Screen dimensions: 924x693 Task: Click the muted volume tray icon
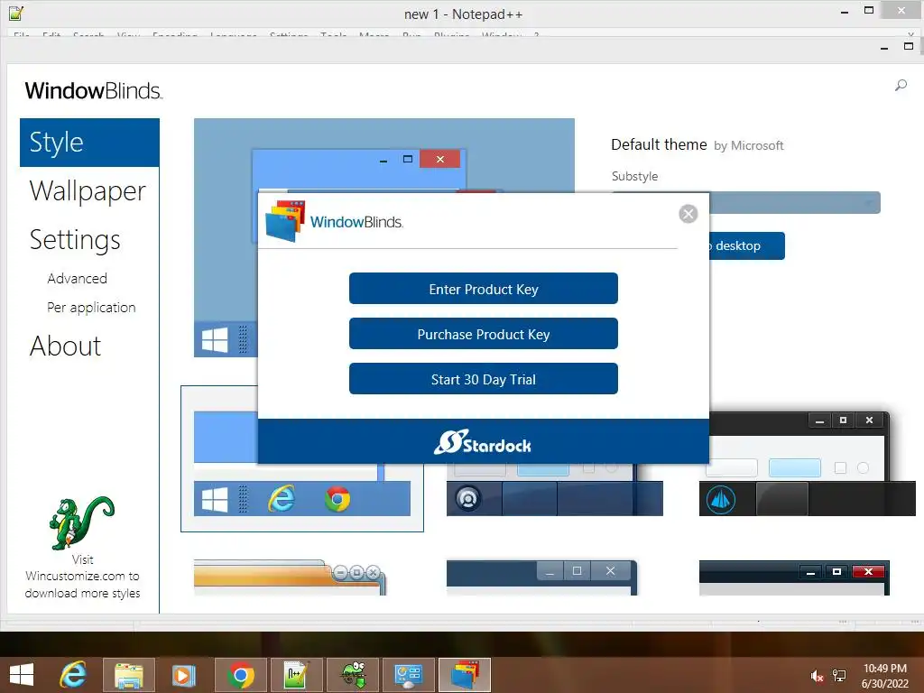pyautogui.click(x=817, y=676)
